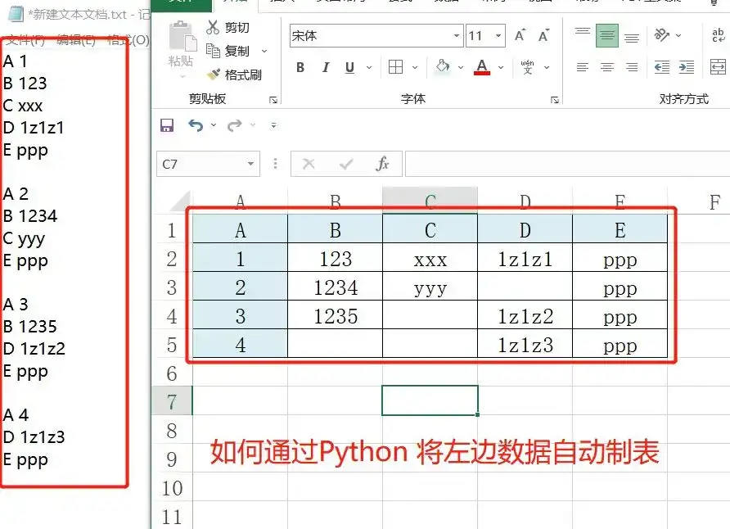Viewport: 730px width, 529px height.
Task: Expand the copy options arrow
Action: (x=264, y=51)
